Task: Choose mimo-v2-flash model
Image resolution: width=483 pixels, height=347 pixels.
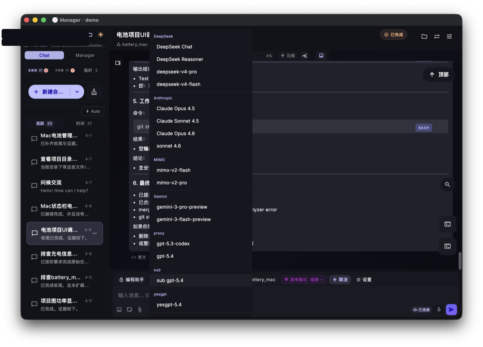Action: coord(201,170)
